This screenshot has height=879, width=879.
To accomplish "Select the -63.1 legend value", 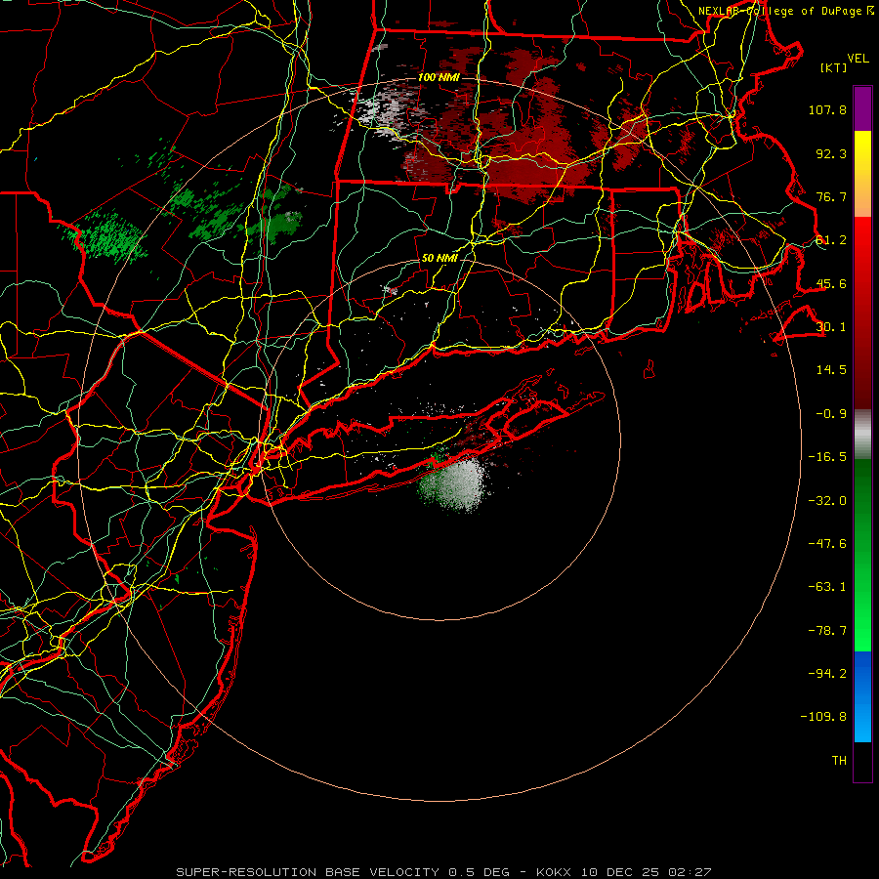I will (x=827, y=587).
